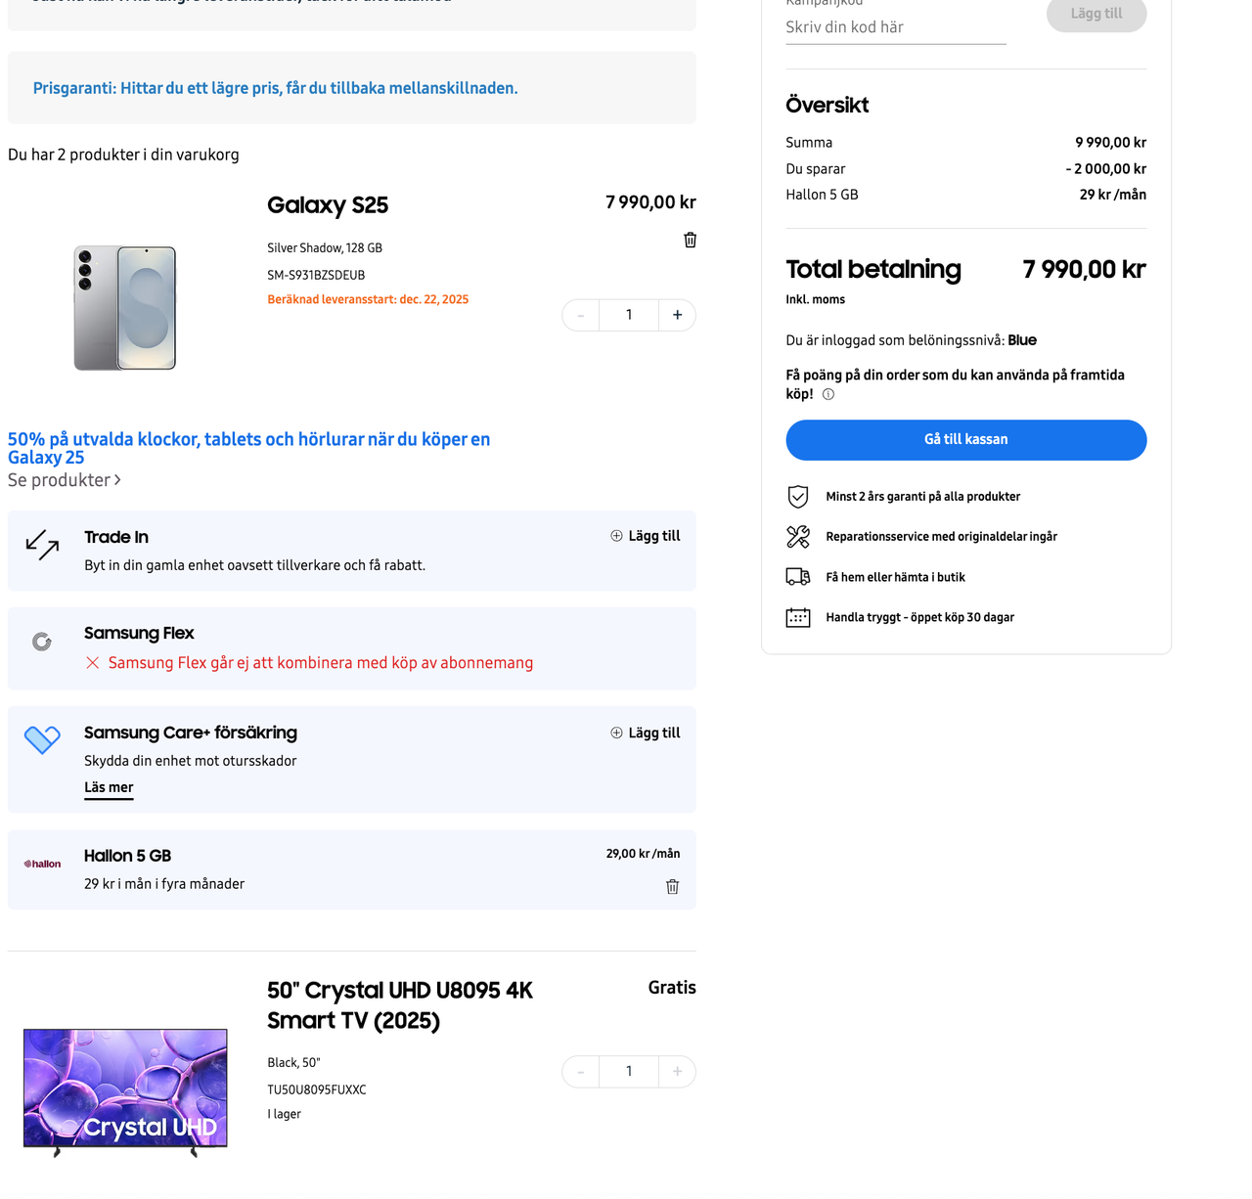
Task: Expand Trade In with Lägg till
Action: pyautogui.click(x=646, y=536)
